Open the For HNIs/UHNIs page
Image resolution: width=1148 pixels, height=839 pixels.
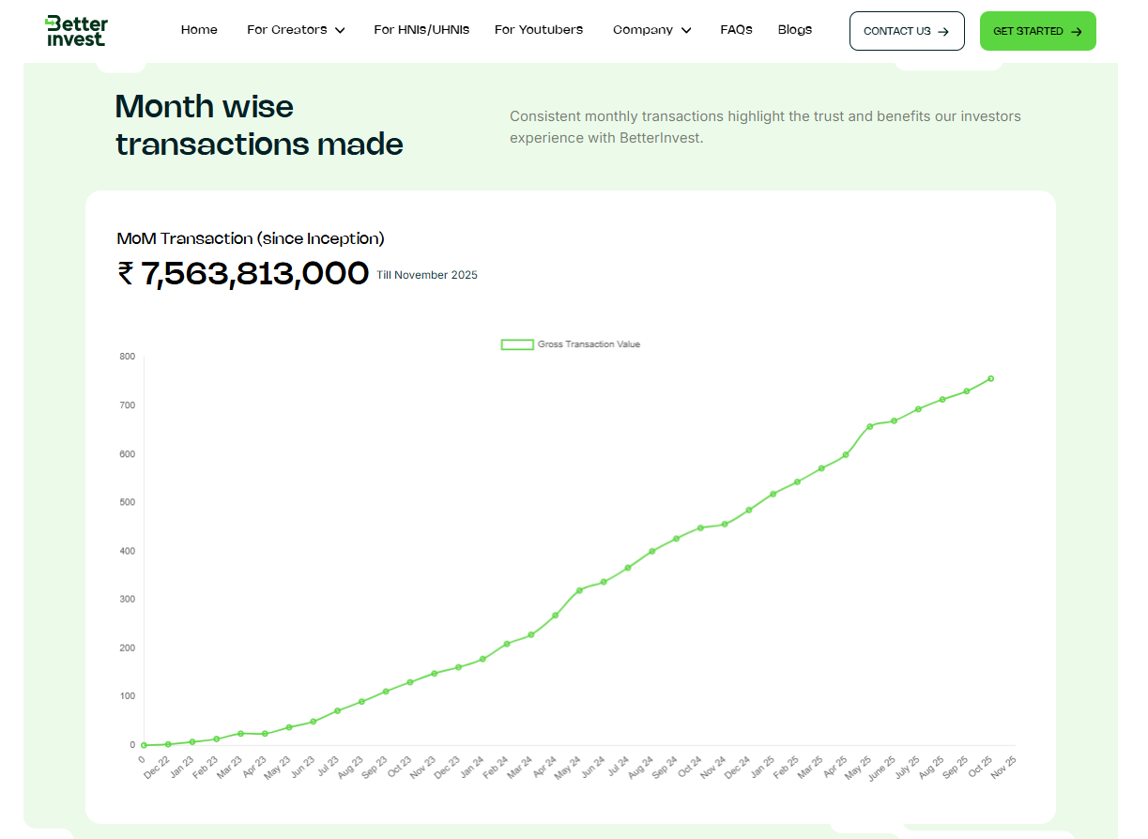[421, 30]
